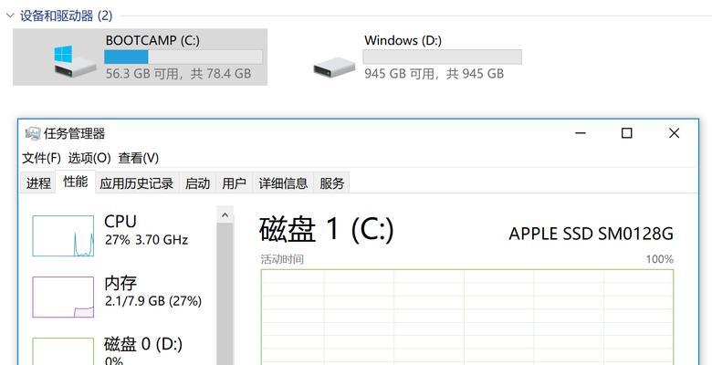The width and height of the screenshot is (712, 365).
Task: Click the BOOTCAMP drive capacity bar
Action: pyautogui.click(x=183, y=57)
